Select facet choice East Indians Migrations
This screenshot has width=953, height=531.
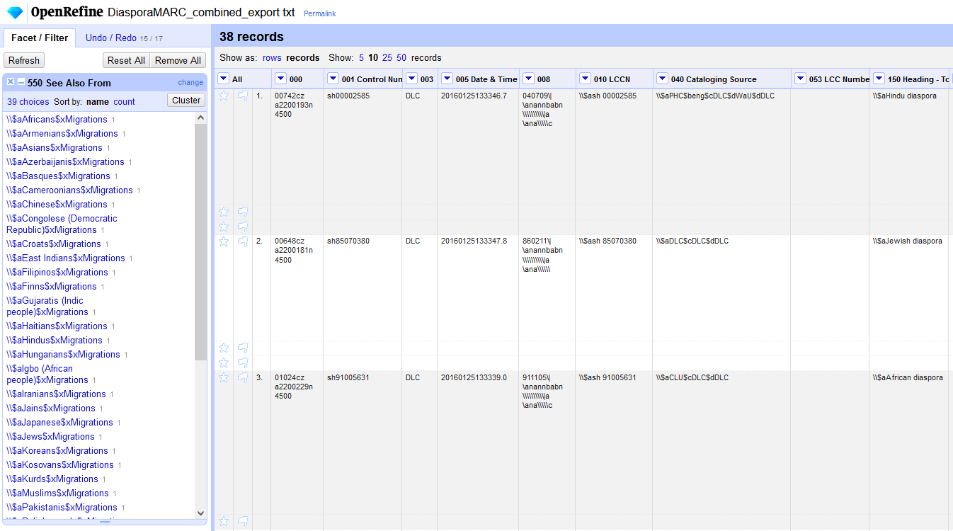pos(66,258)
